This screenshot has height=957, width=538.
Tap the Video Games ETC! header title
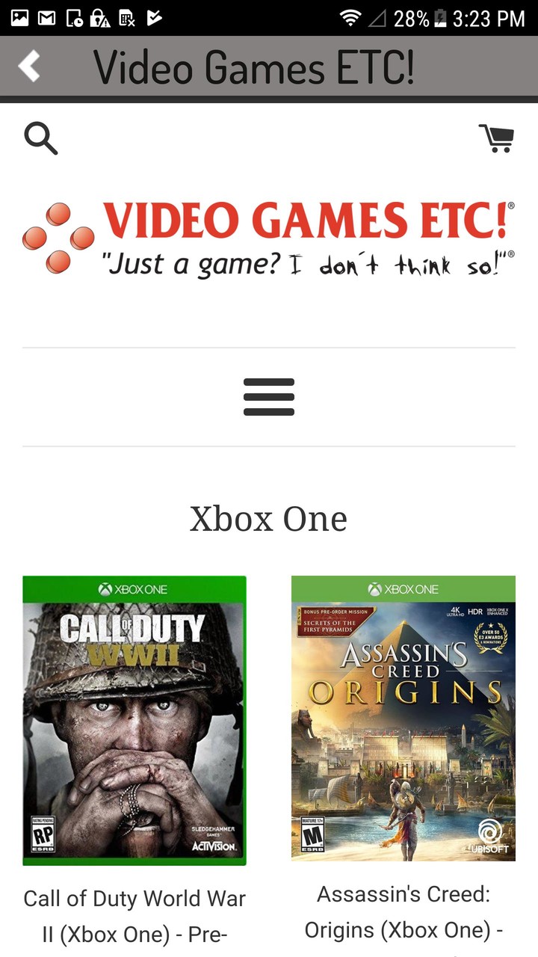254,67
